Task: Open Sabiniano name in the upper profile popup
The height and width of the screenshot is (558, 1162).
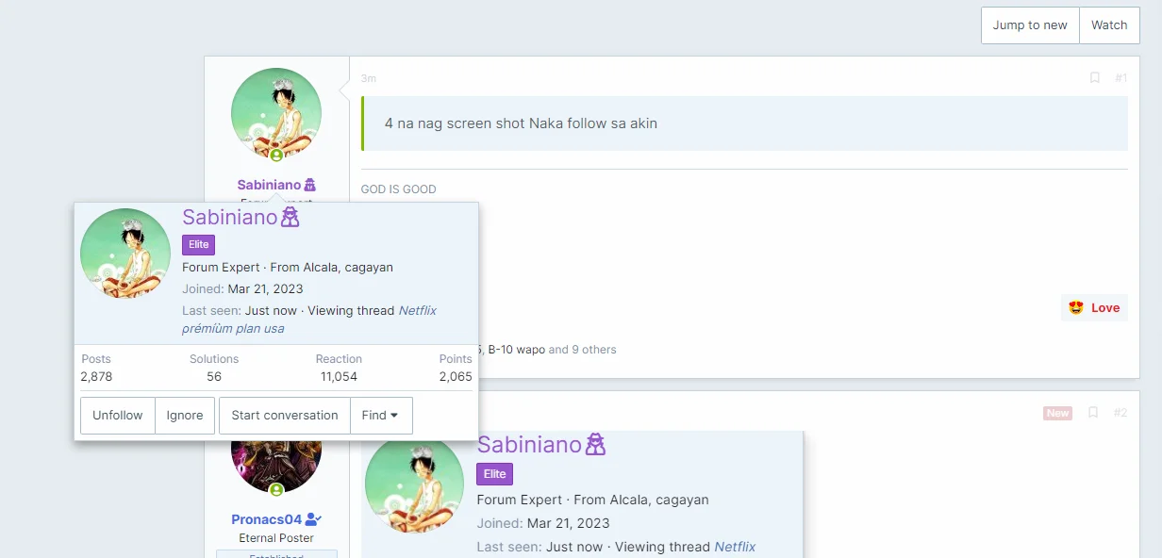Action: [230, 217]
